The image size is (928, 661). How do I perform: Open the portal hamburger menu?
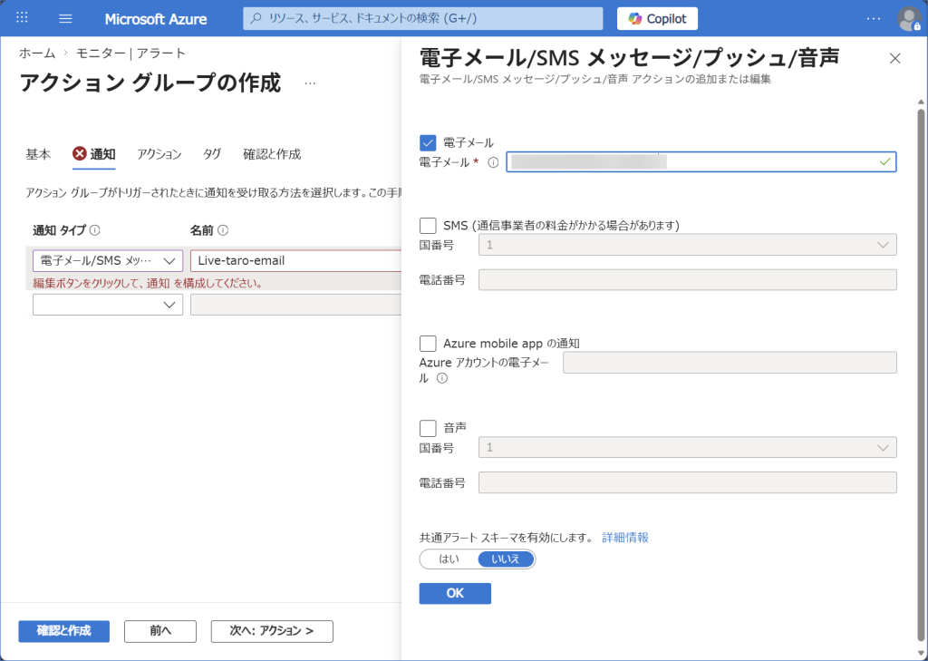[x=65, y=18]
